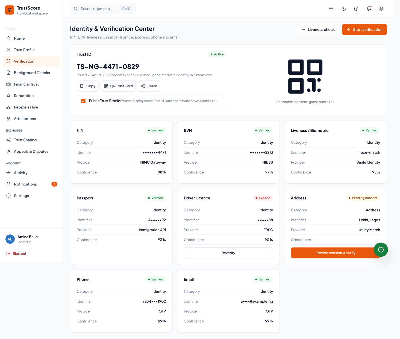Click the Email card Verified badge
Viewport: 400px width, 339px height.
tap(263, 279)
